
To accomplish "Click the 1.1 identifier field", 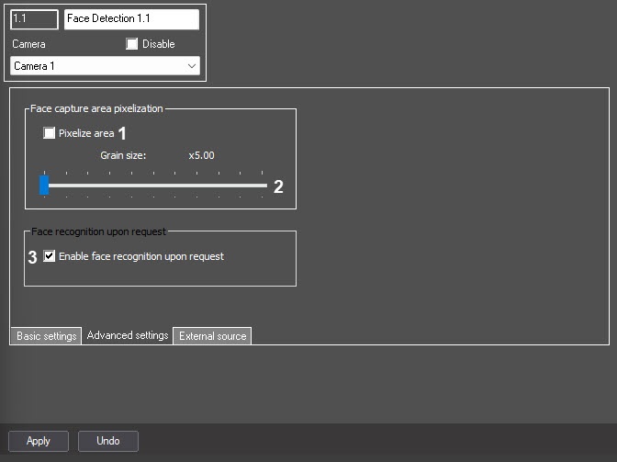I will 34,19.
